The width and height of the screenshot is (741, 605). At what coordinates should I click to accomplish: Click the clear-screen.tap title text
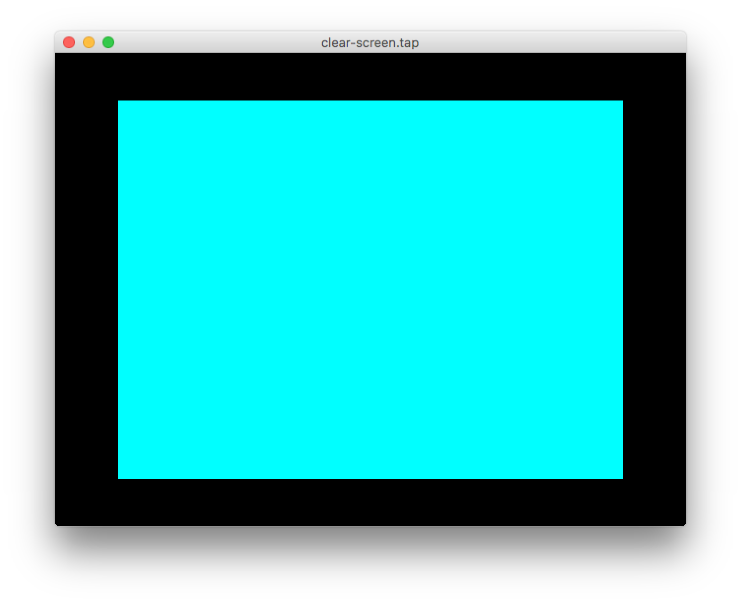370,43
